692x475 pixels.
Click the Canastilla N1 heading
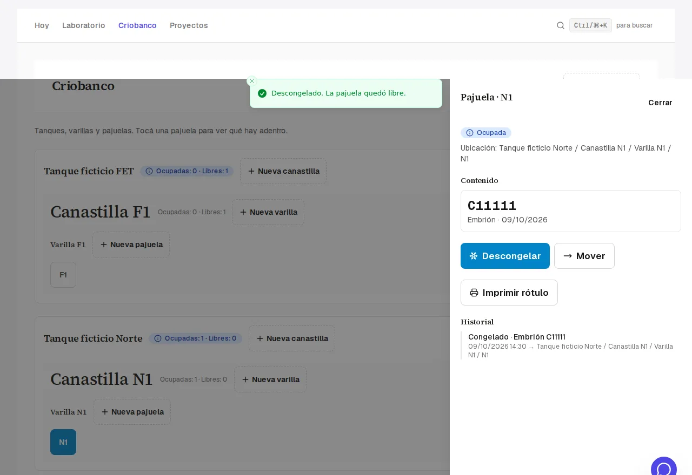(102, 379)
